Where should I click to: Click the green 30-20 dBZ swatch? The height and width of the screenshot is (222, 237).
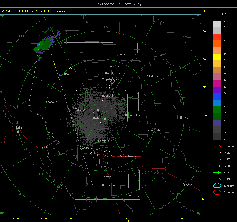[x=217, y=110]
